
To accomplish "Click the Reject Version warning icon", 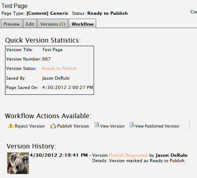I will pos(11,126).
